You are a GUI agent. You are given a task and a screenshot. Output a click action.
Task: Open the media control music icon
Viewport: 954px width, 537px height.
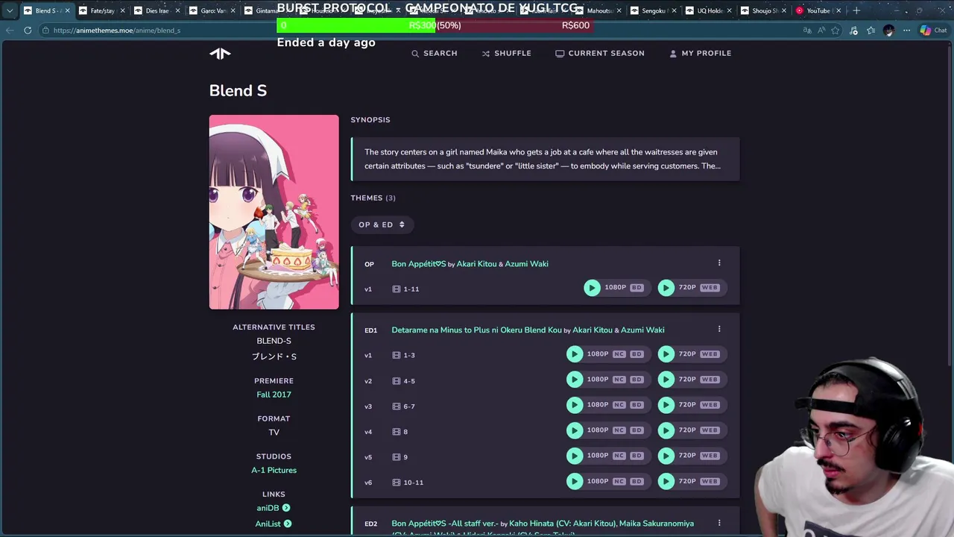point(853,31)
